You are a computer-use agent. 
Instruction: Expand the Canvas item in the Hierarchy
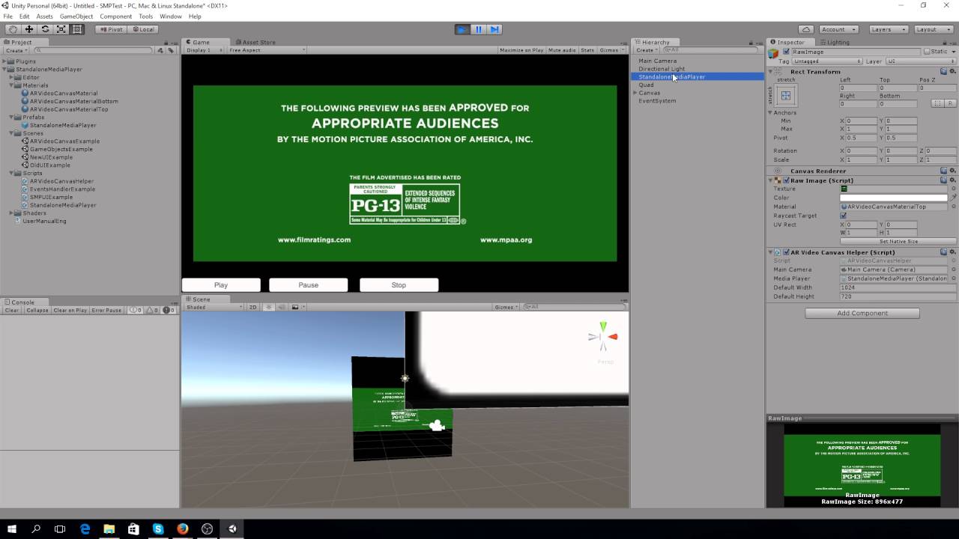click(635, 93)
